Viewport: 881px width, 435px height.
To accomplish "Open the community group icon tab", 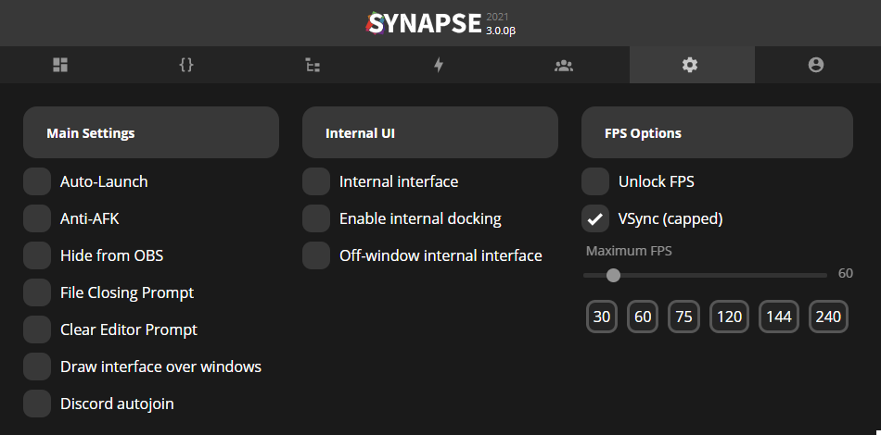I will [564, 65].
